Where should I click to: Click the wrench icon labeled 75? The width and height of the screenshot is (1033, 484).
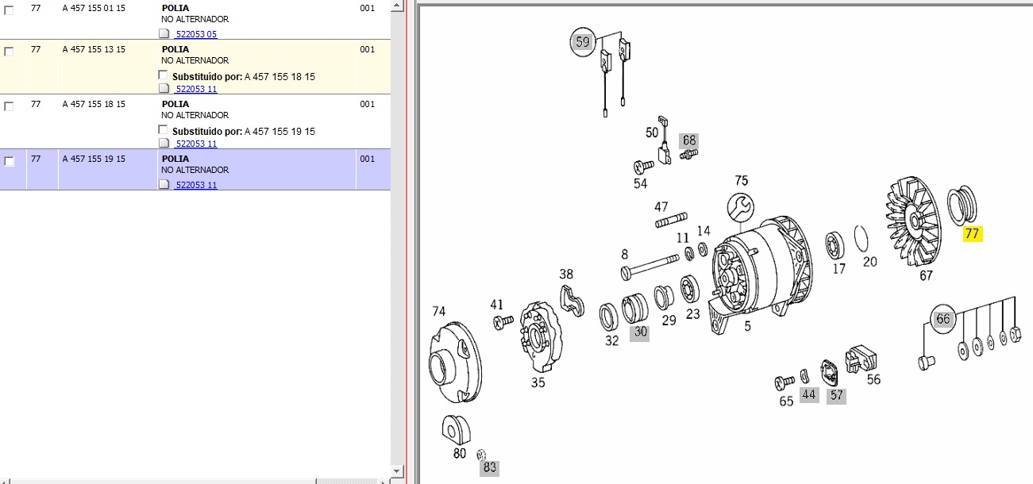tap(740, 208)
